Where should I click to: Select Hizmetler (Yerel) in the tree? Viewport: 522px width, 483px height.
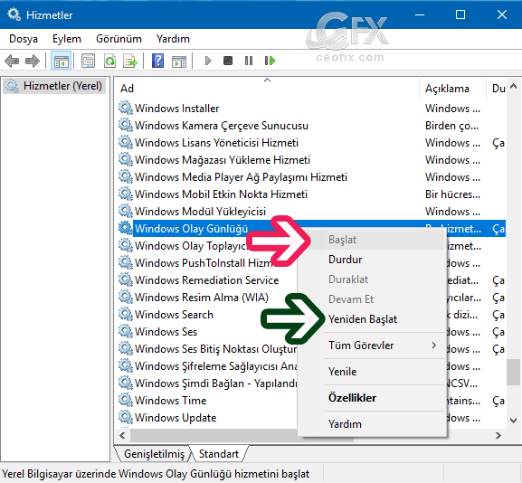click(54, 86)
